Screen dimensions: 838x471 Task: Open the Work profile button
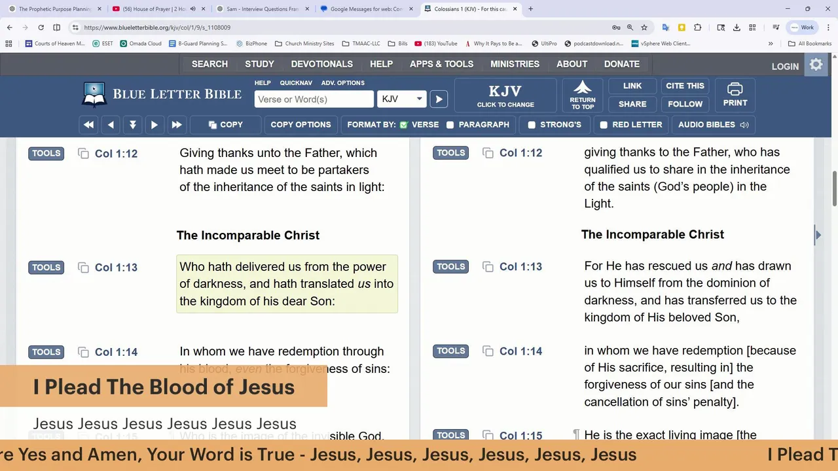(x=803, y=27)
